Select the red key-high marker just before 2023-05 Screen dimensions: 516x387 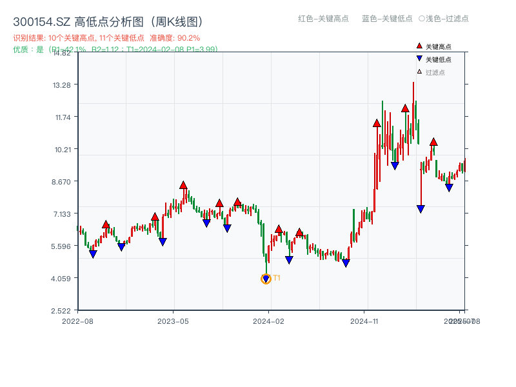[155, 217]
